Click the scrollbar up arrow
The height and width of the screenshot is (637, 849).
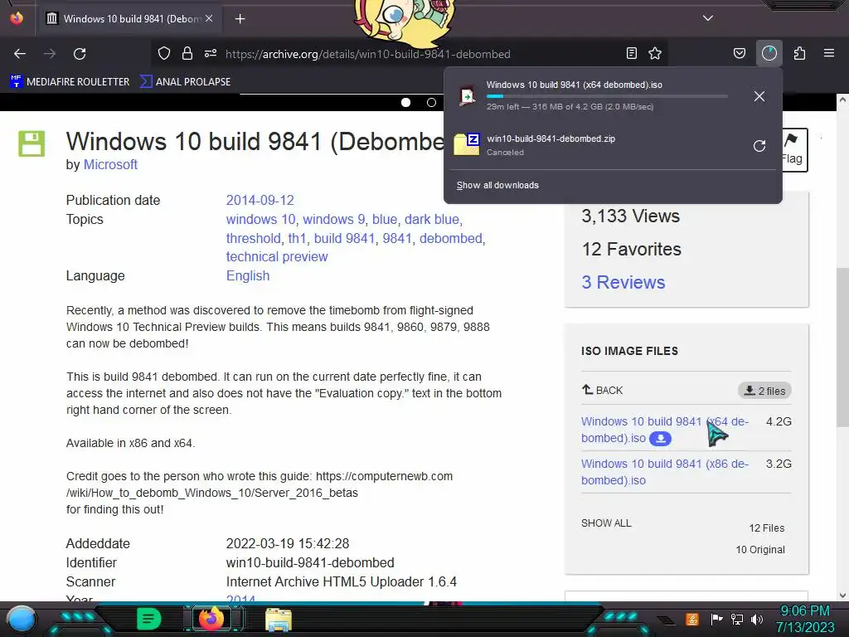842,100
